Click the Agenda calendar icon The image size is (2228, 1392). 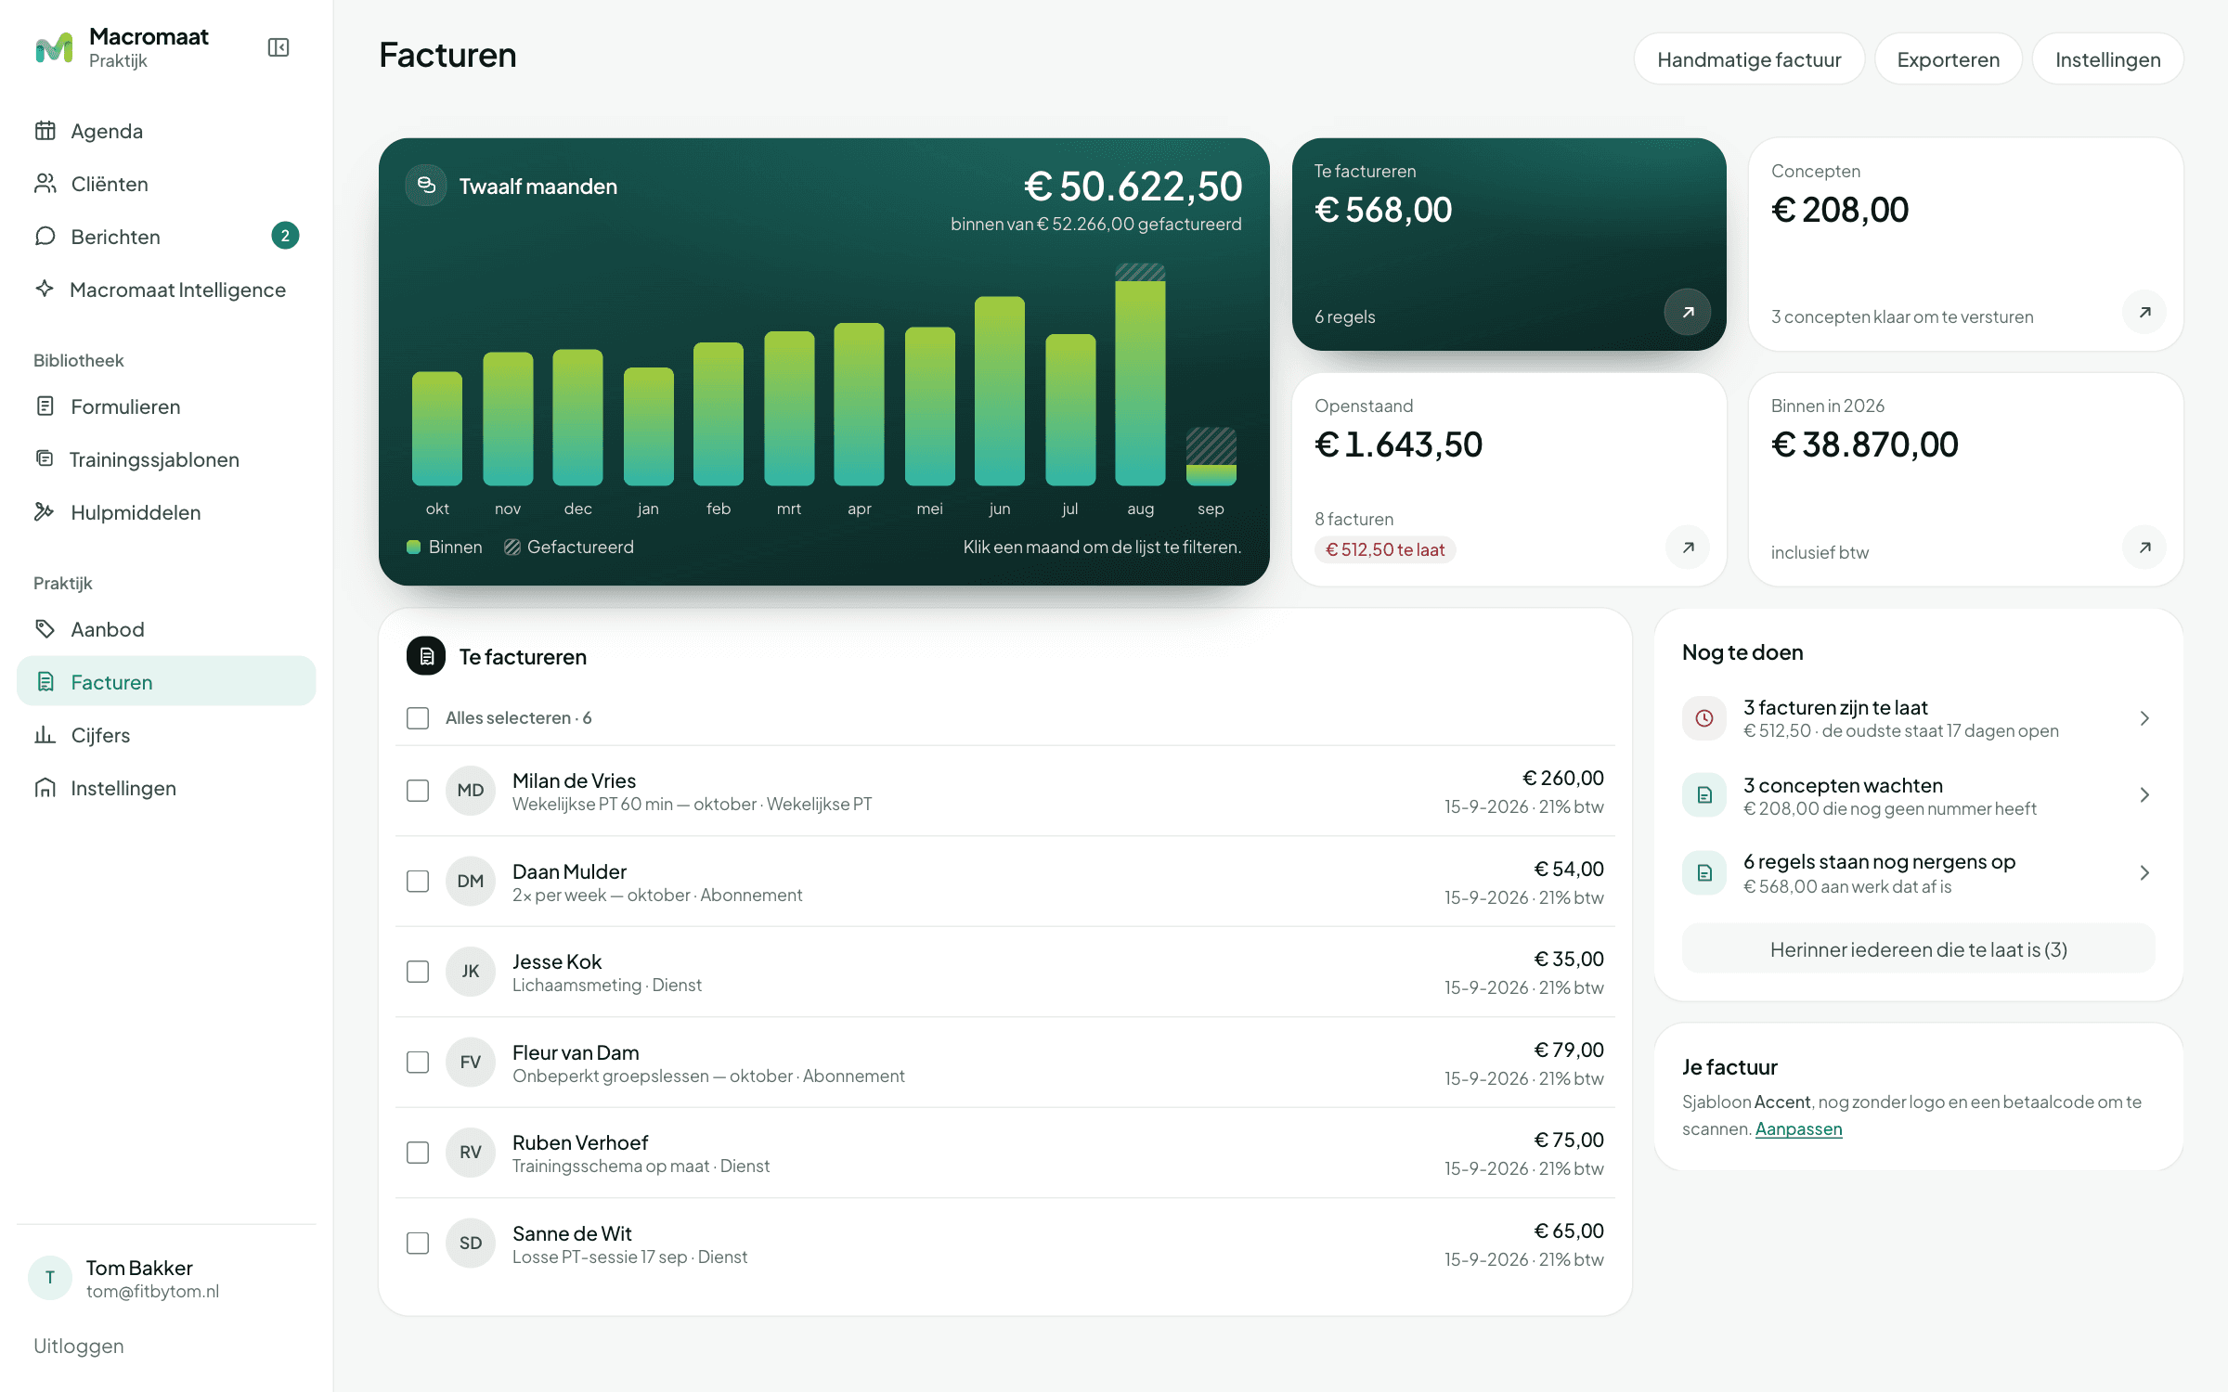point(45,131)
